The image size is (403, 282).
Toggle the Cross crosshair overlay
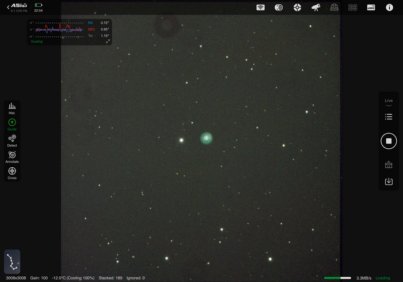(12, 174)
